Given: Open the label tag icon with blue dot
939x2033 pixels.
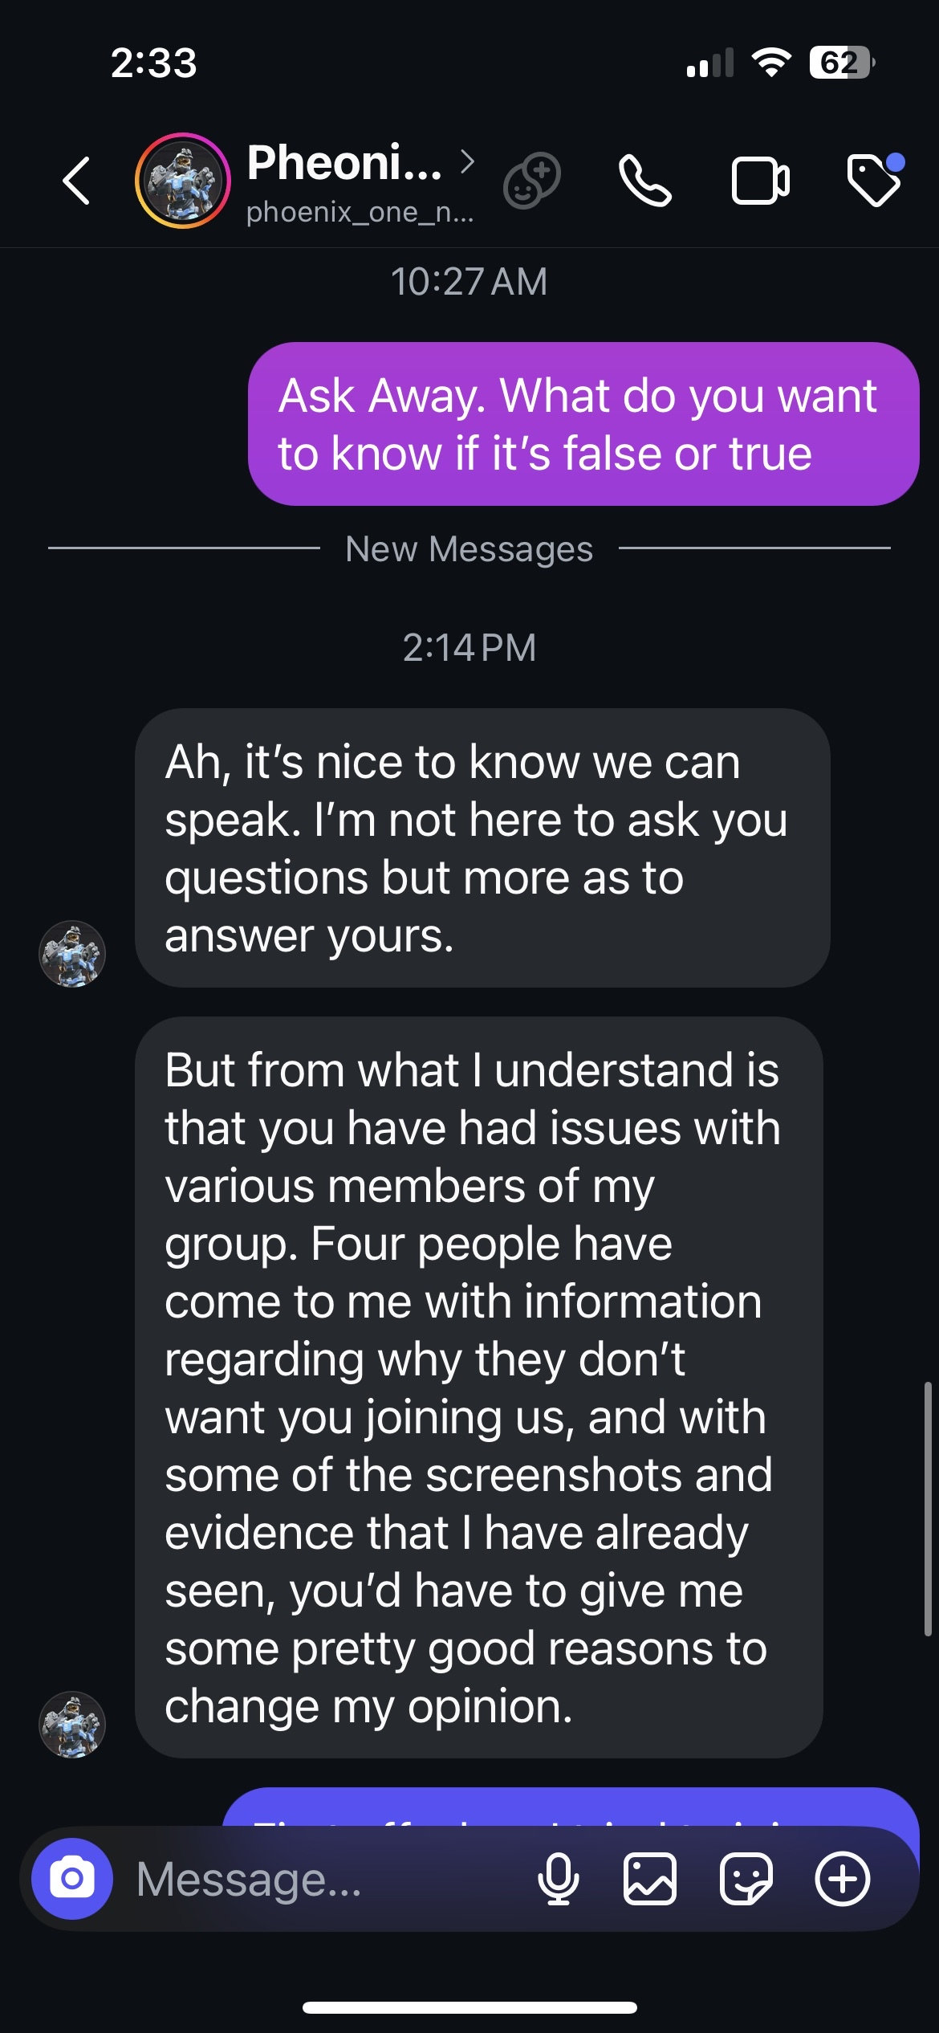Looking at the screenshot, I should 875,180.
